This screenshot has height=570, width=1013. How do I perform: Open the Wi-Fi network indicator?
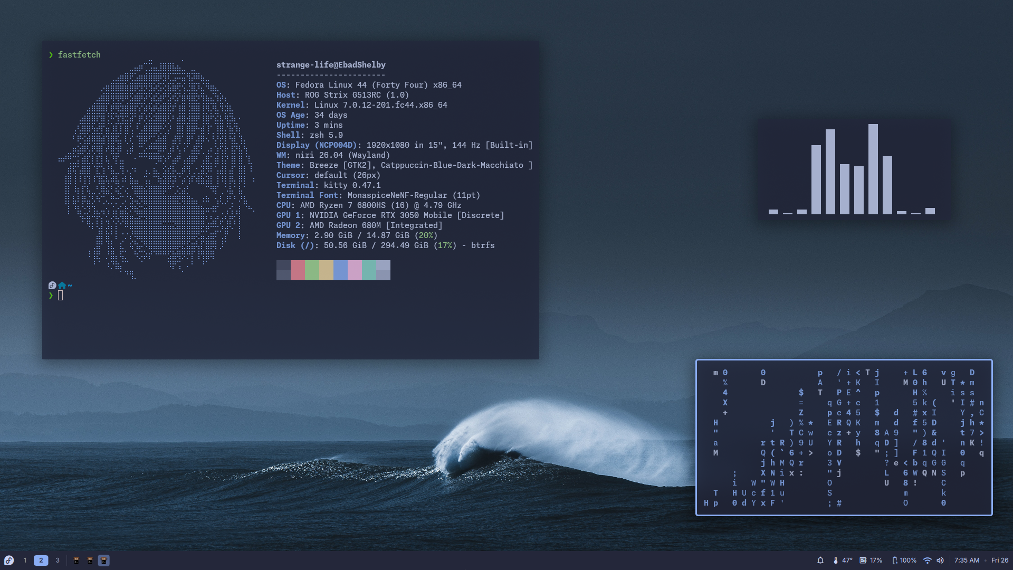click(928, 560)
